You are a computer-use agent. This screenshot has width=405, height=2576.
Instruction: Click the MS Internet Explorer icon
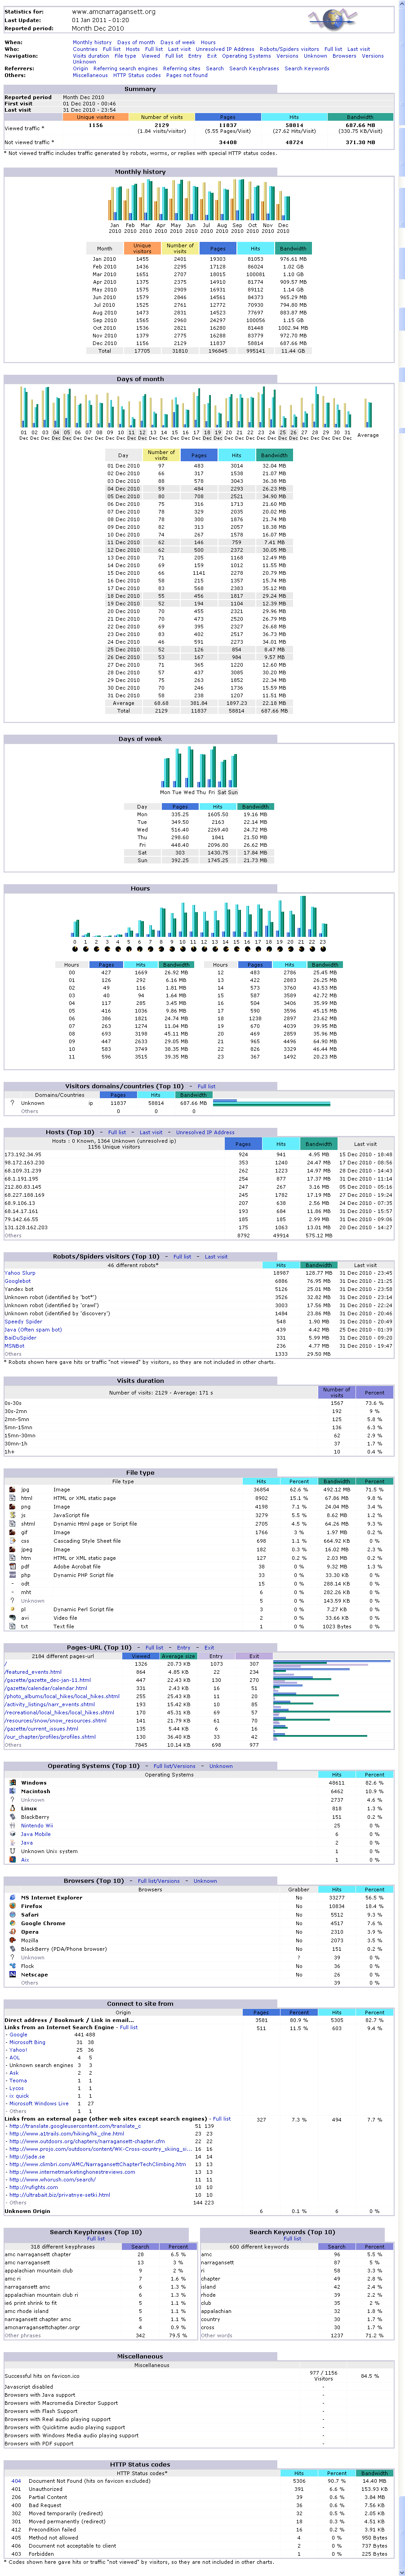13,1897
